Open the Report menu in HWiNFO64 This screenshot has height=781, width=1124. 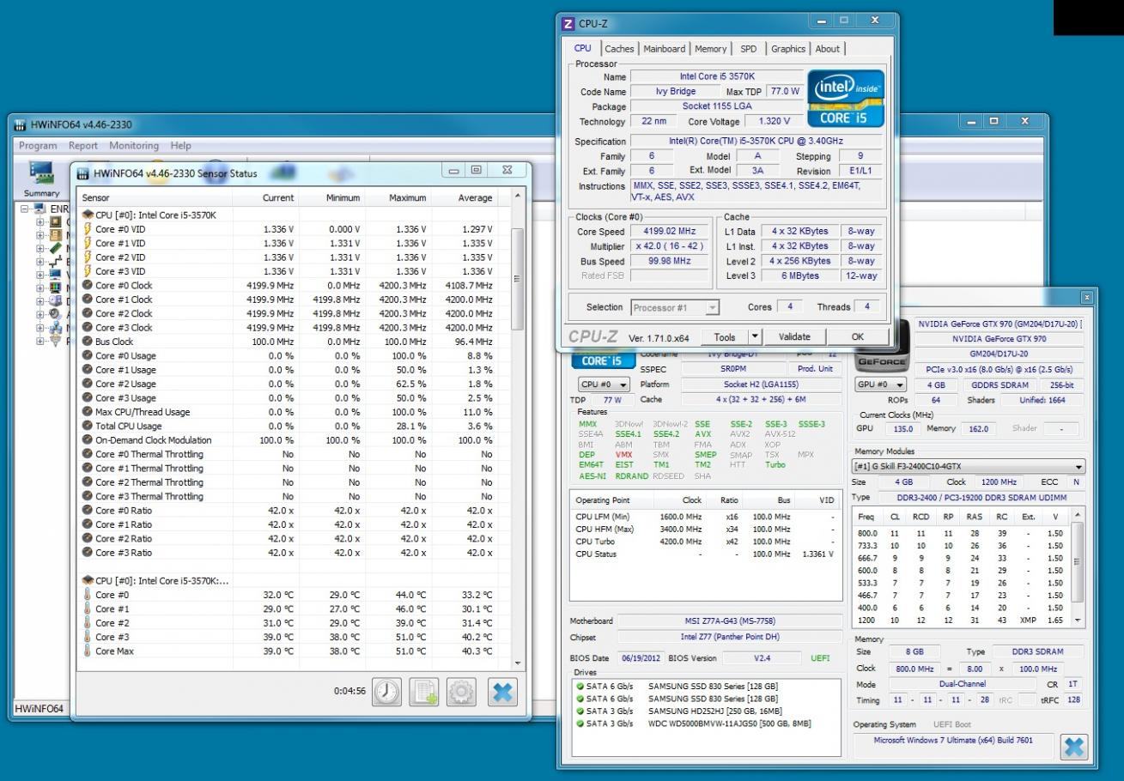[83, 146]
